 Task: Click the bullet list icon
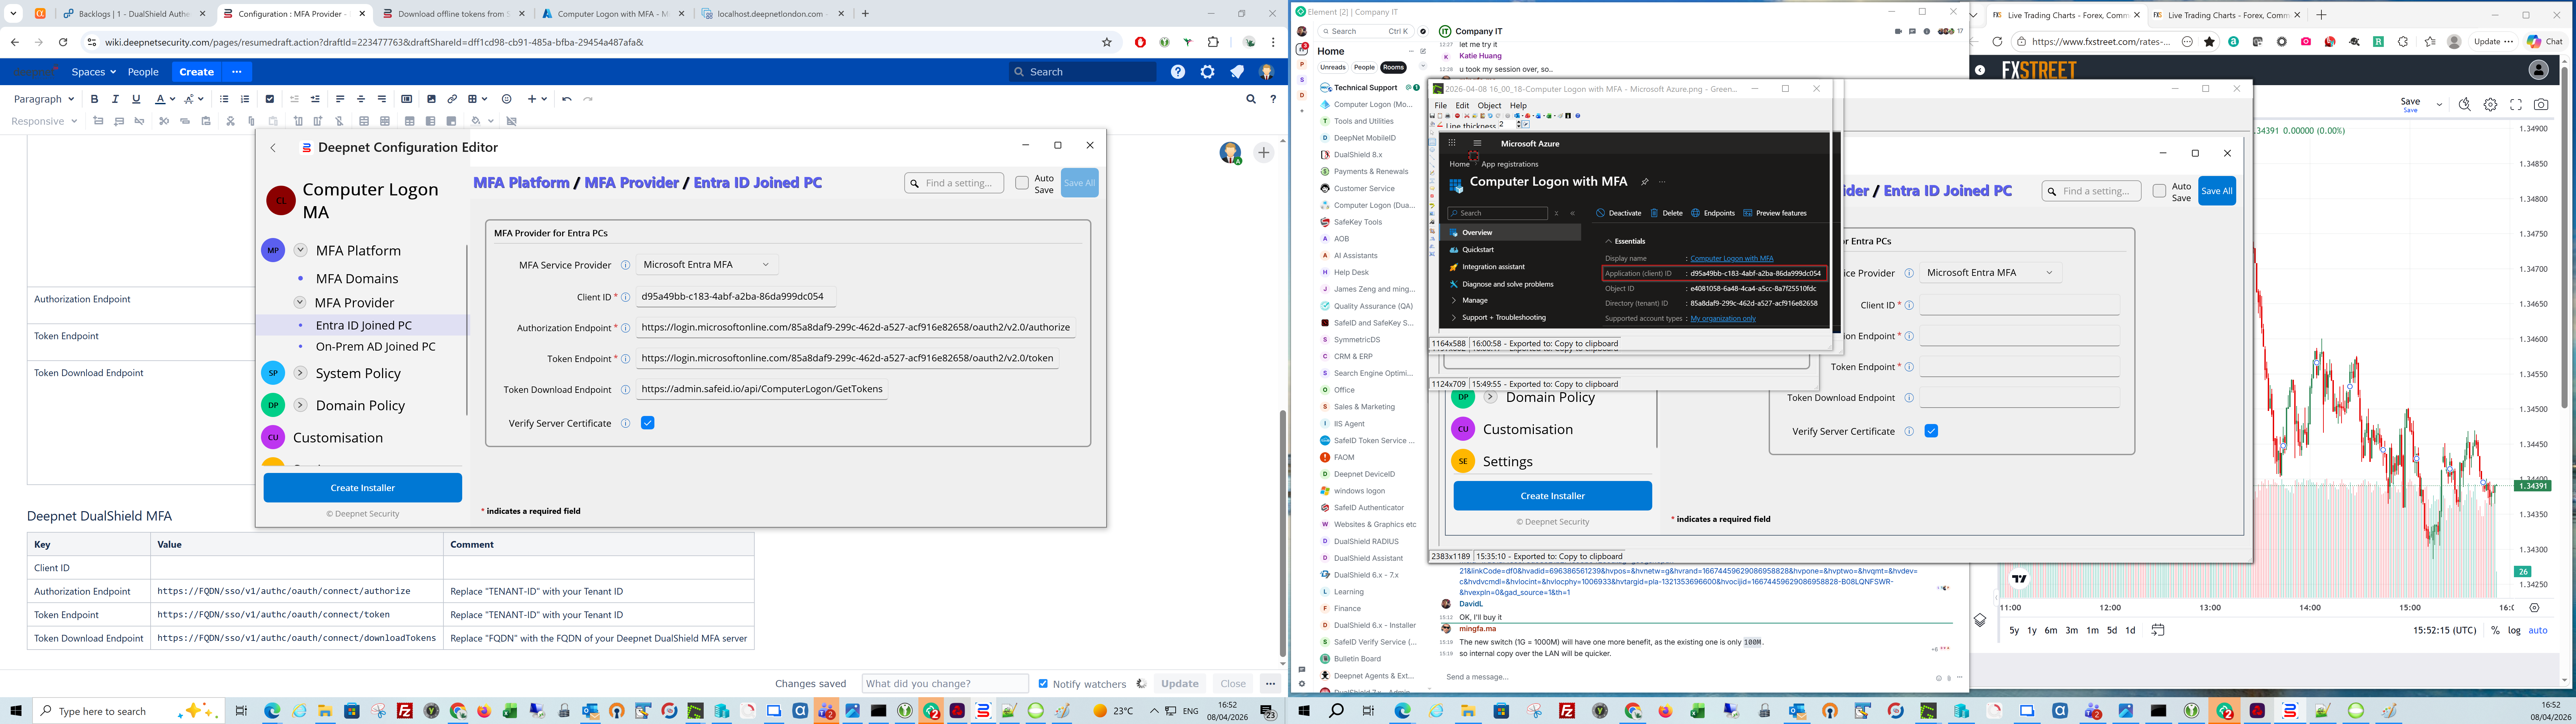[x=224, y=99]
